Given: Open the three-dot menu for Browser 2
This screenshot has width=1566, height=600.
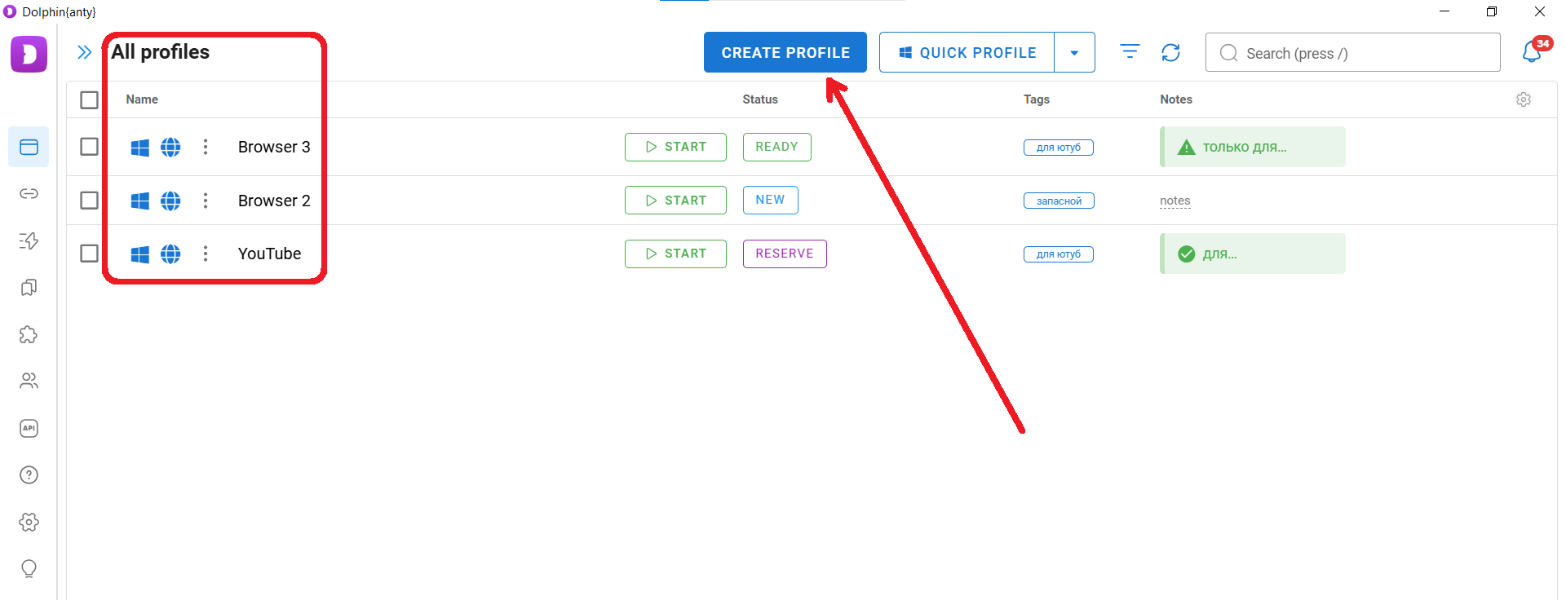Looking at the screenshot, I should pos(206,201).
